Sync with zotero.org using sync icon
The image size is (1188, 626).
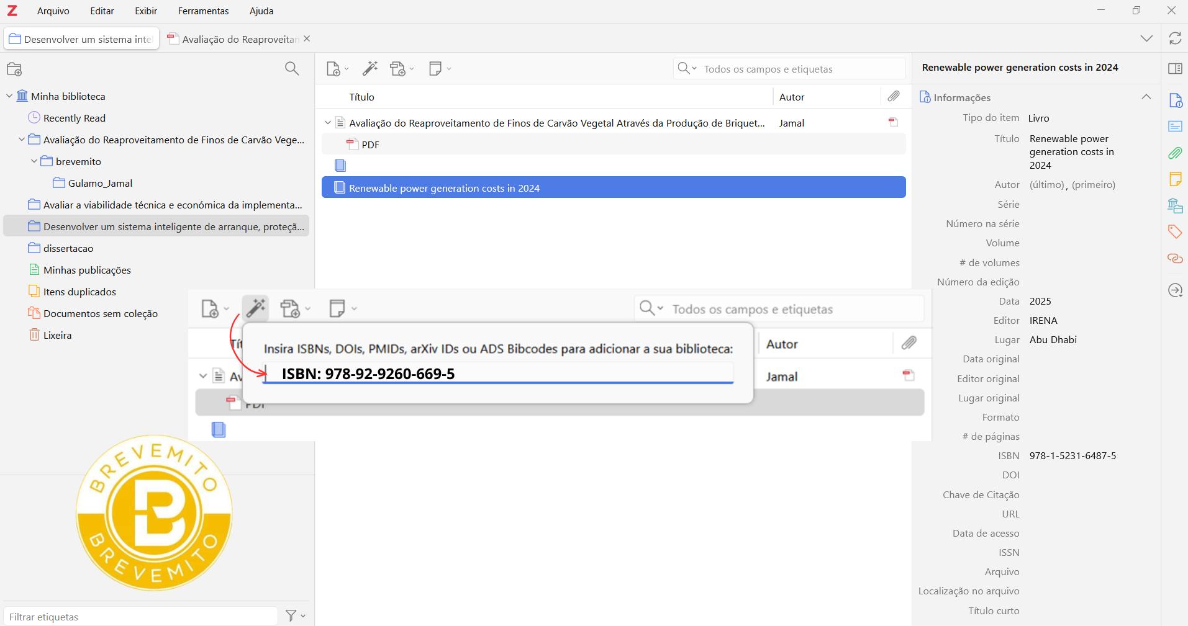tap(1175, 38)
